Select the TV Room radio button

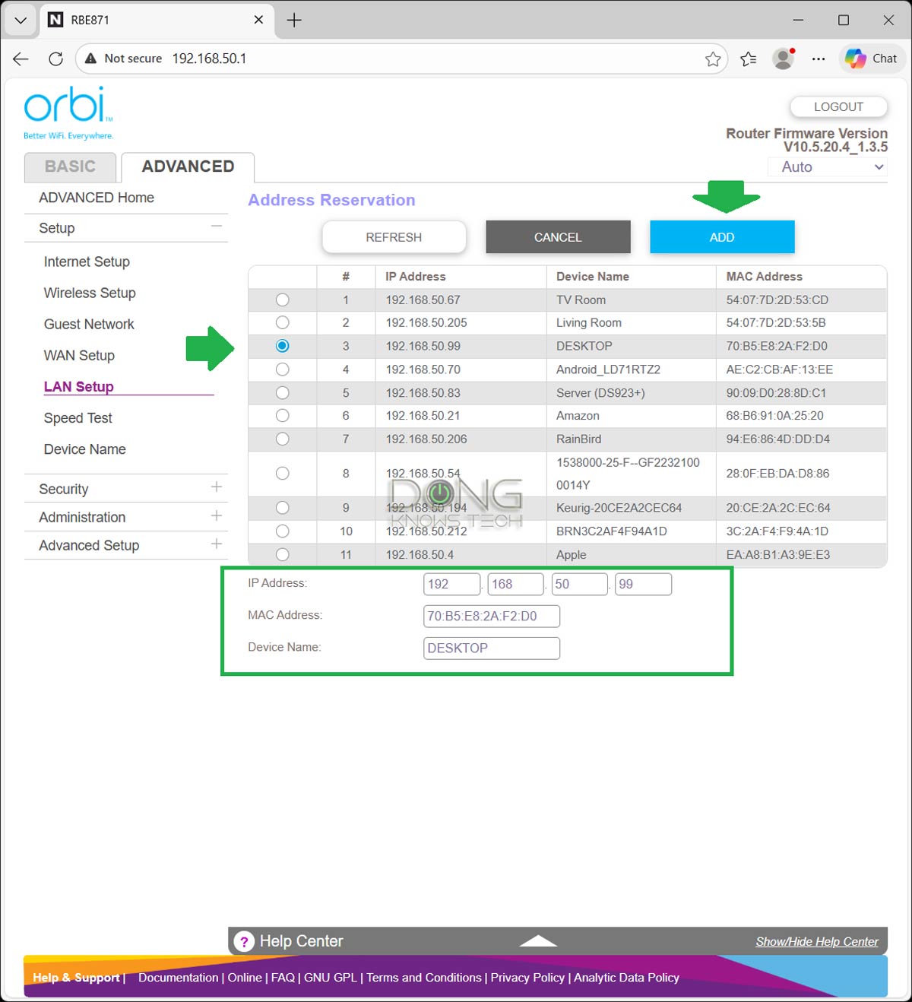282,300
